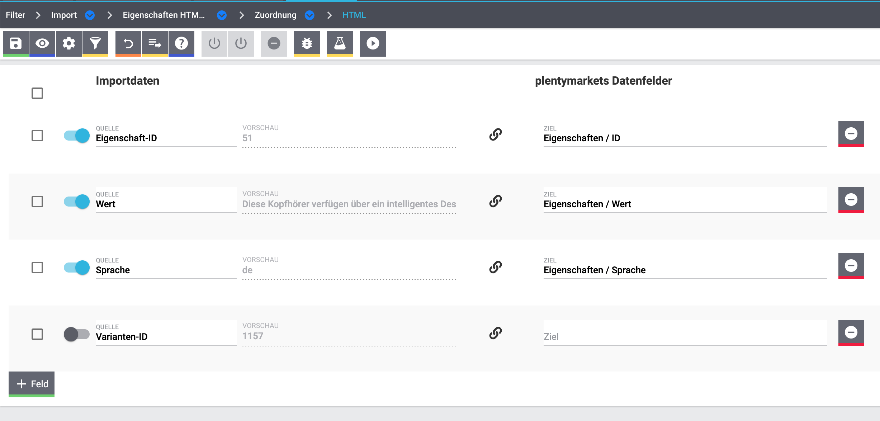The width and height of the screenshot is (880, 421).
Task: Click the bug debug icon
Action: coord(307,43)
